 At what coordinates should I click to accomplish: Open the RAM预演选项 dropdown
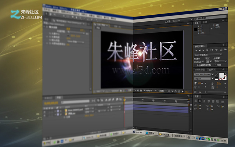pyautogui.click(x=208, y=55)
